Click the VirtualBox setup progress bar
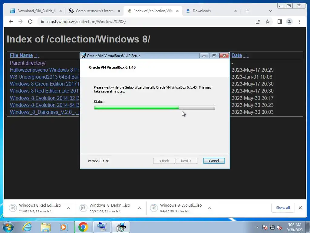This screenshot has height=233, width=310. coord(155,108)
